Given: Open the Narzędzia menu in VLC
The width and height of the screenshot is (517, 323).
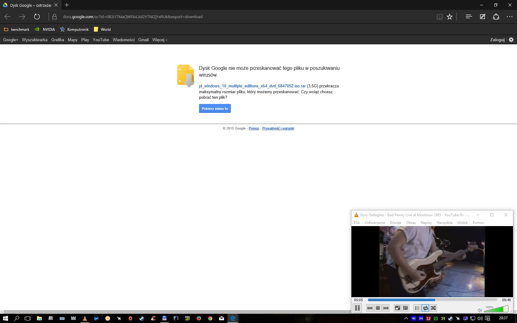Looking at the screenshot, I should coord(444,223).
